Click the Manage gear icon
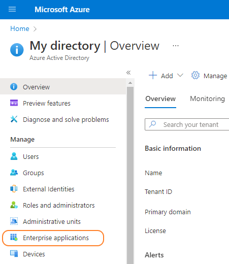Viewport: 229px width, 264px height. click(x=195, y=75)
